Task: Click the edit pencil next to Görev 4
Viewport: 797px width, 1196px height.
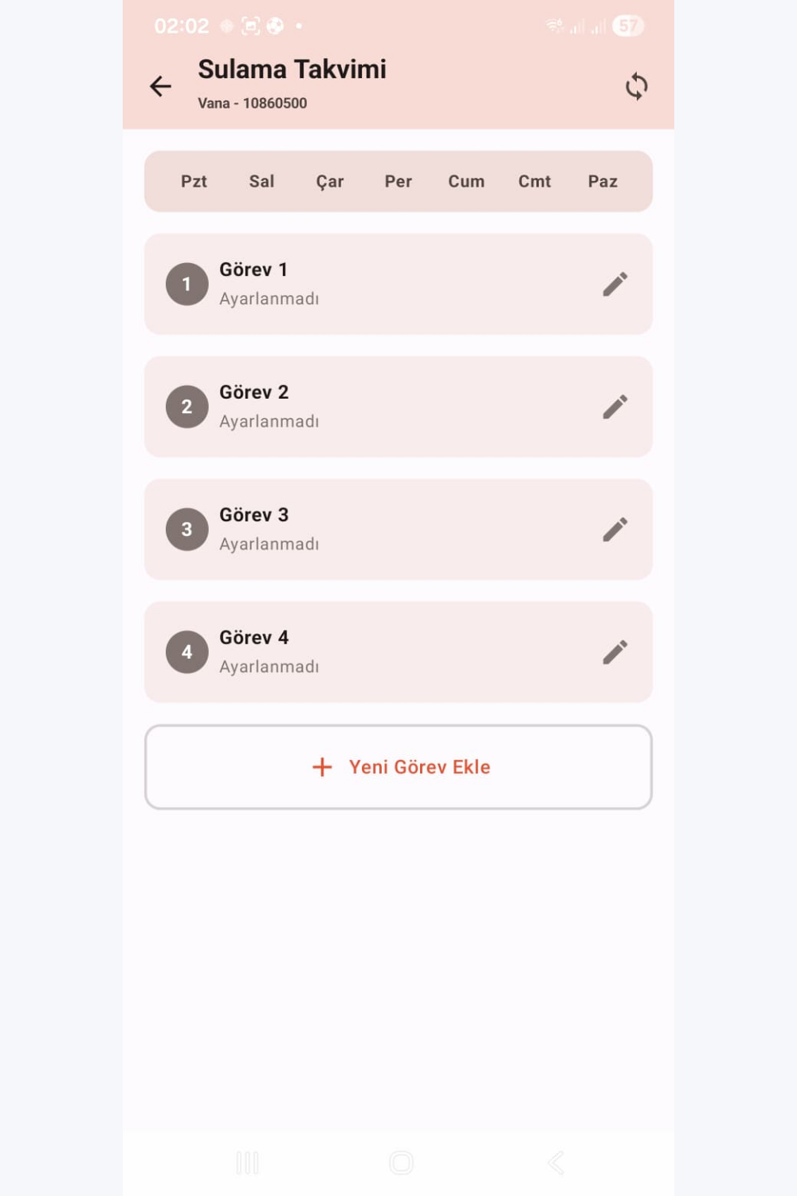Action: pyautogui.click(x=615, y=651)
